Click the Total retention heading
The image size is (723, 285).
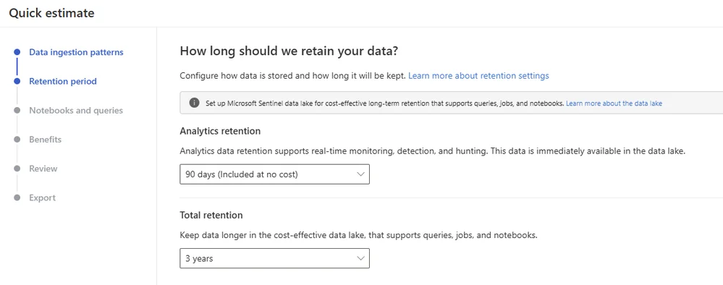[x=211, y=215]
